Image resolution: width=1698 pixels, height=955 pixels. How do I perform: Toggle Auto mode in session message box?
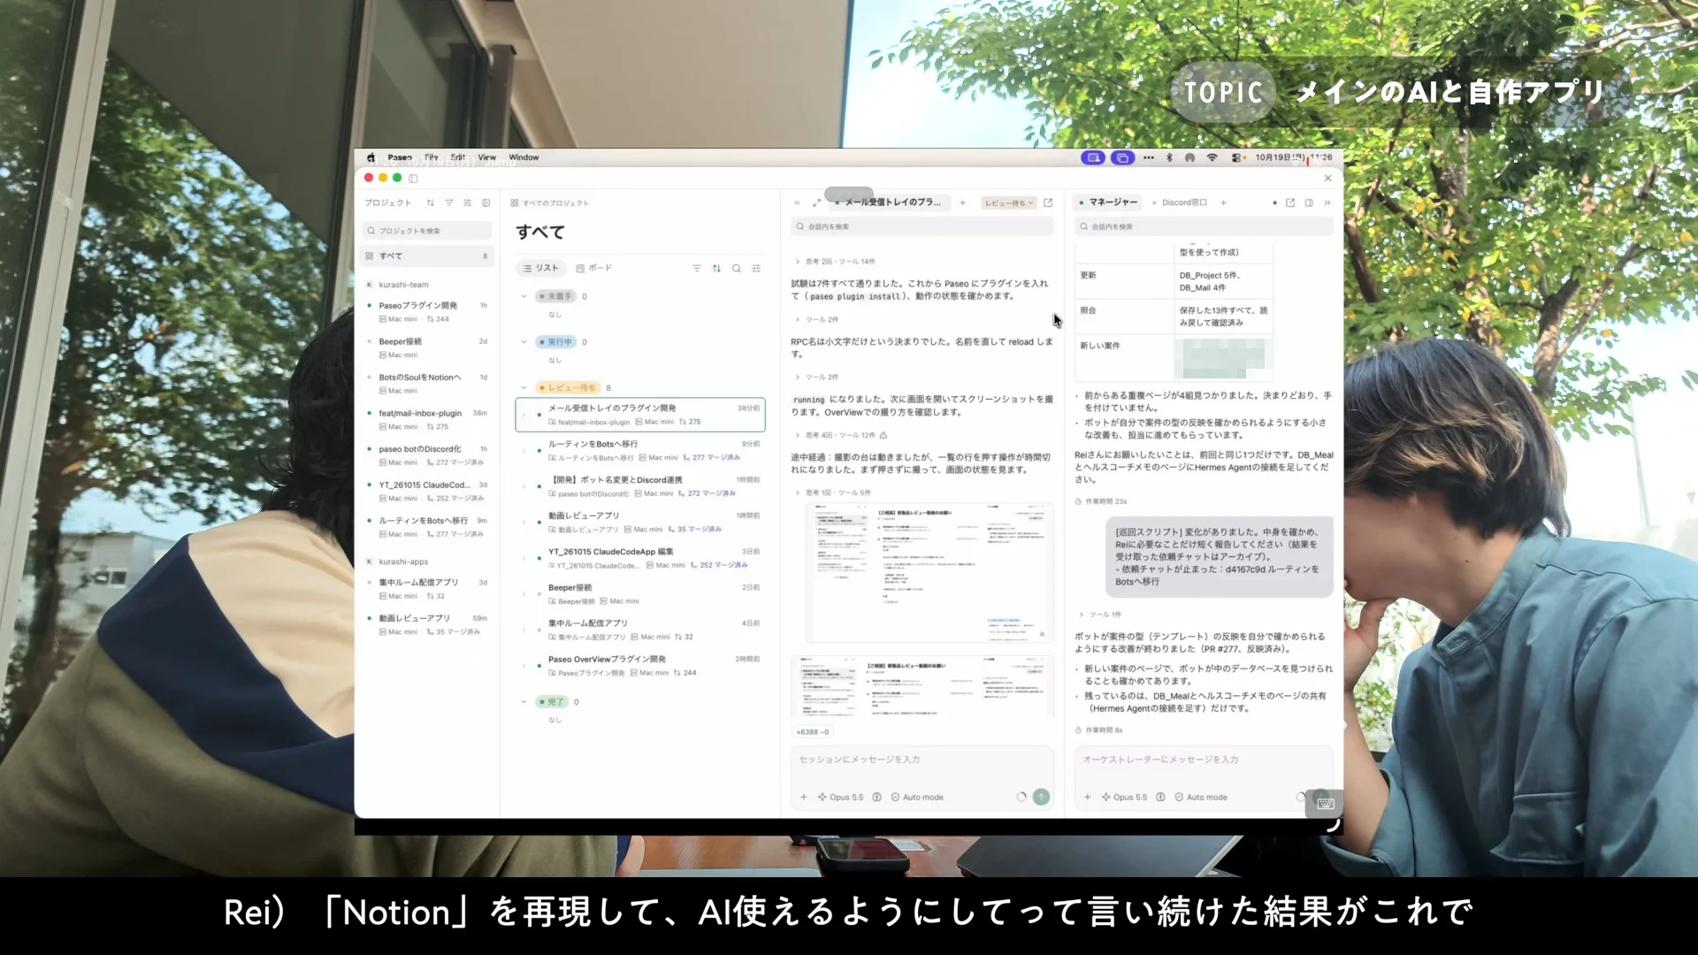click(x=917, y=798)
